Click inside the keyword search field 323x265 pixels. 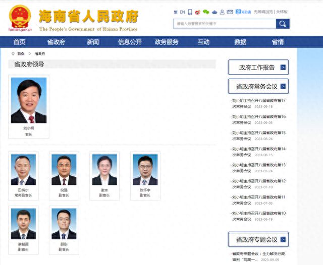[224, 24]
